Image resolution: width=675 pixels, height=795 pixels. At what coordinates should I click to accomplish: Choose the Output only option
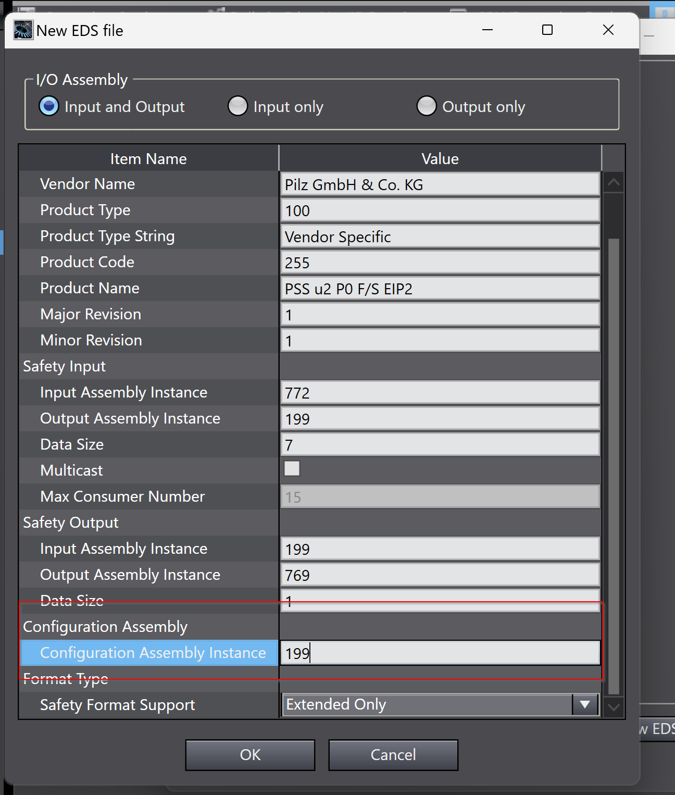click(426, 106)
